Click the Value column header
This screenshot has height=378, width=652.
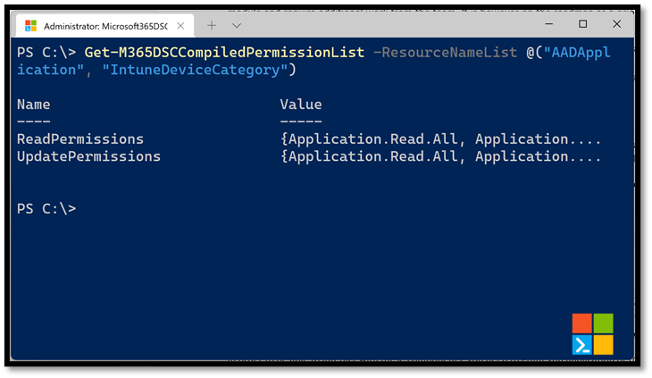(301, 105)
